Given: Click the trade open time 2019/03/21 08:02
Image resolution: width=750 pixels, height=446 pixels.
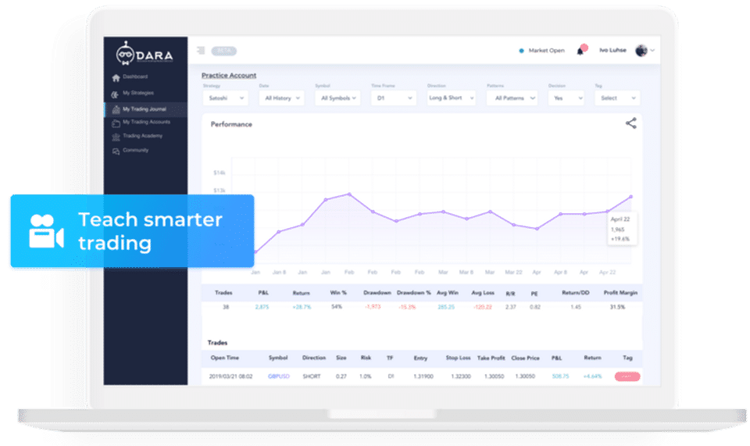Looking at the screenshot, I should (x=230, y=376).
